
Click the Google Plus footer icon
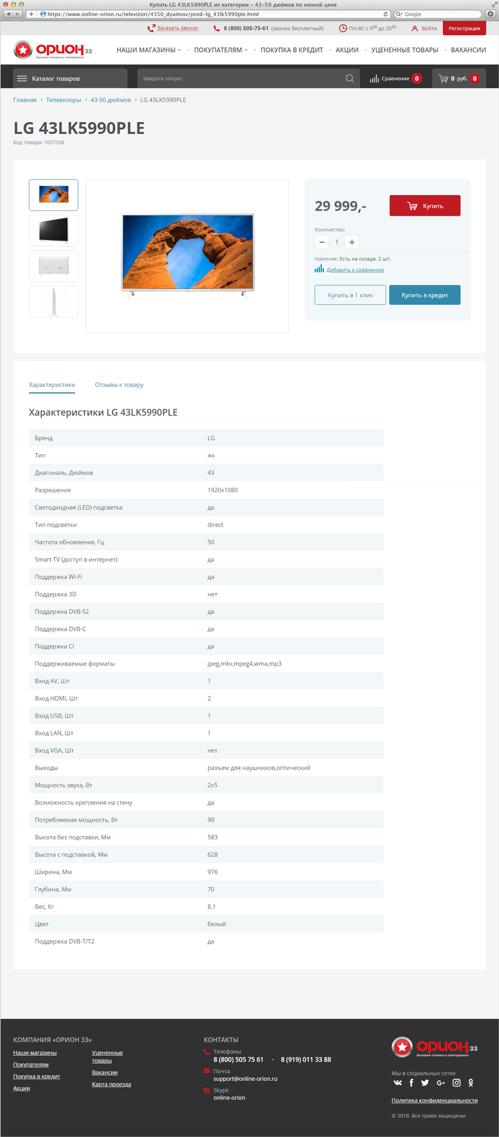441,1082
